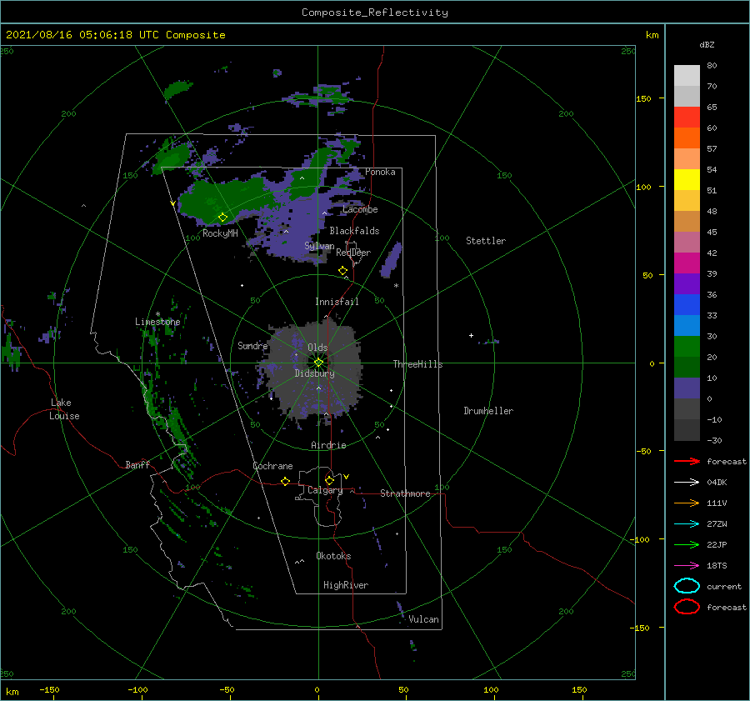This screenshot has width=750, height=701.
Task: Click the slate-purple 10 dBZ swatch
Action: click(687, 388)
